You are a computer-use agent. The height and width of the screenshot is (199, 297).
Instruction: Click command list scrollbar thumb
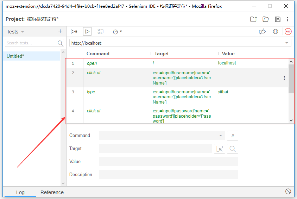[x=291, y=79]
